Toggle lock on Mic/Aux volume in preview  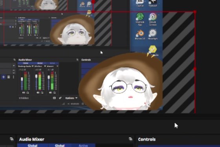pos(42,92)
